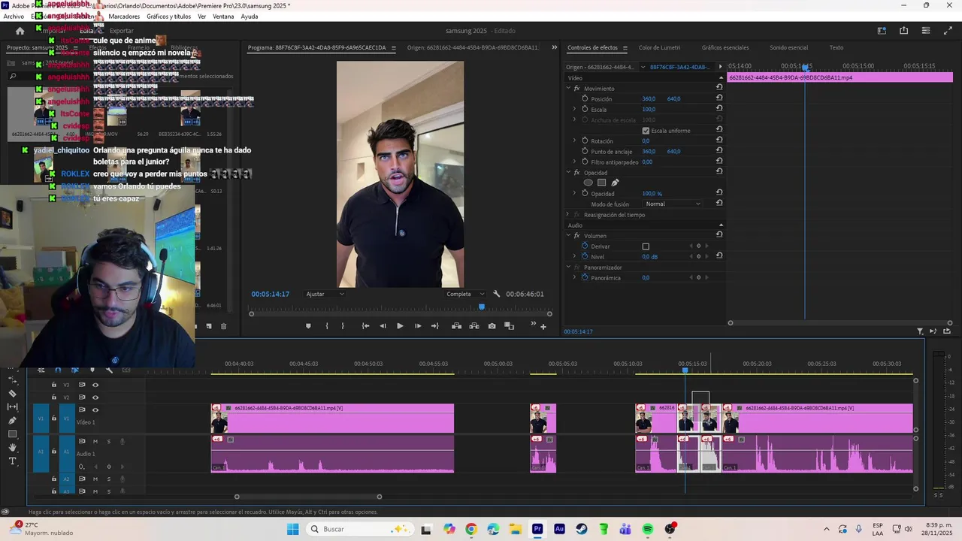Click the program monitor playhead marker
This screenshot has width=962, height=541.
[482, 307]
